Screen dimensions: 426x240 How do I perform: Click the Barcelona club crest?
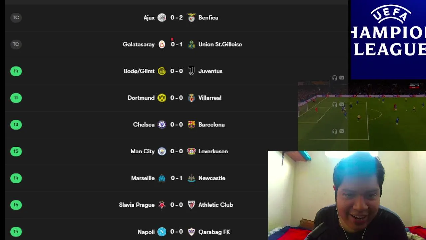coord(191,125)
